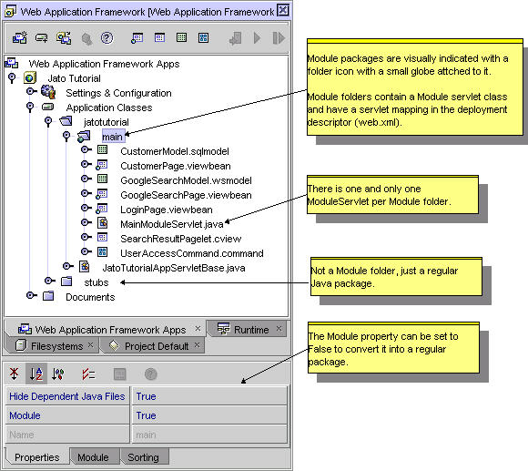Click the disabled customizer icon in properties toolbar
Viewport: 528px width, 471px height.
point(119,374)
